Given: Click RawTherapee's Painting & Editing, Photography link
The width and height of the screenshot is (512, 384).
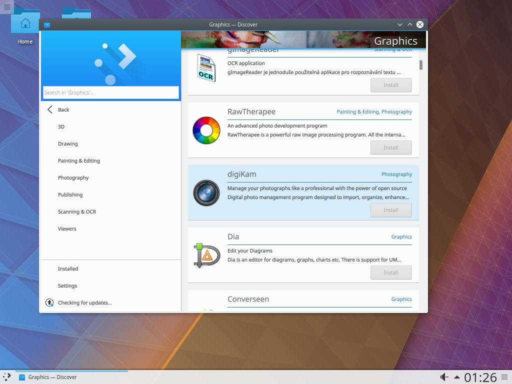Looking at the screenshot, I should pos(374,111).
